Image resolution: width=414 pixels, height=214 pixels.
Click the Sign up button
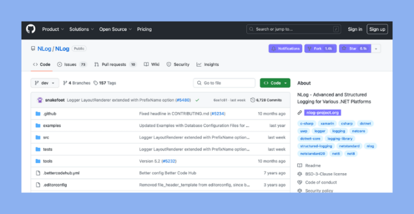(377, 29)
